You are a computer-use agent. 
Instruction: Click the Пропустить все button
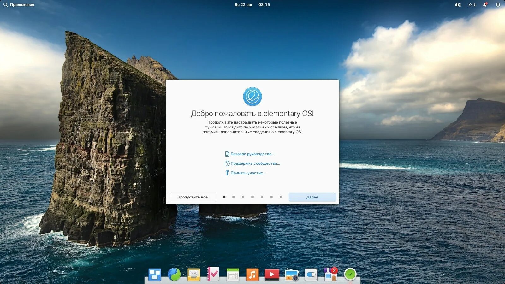(193, 197)
